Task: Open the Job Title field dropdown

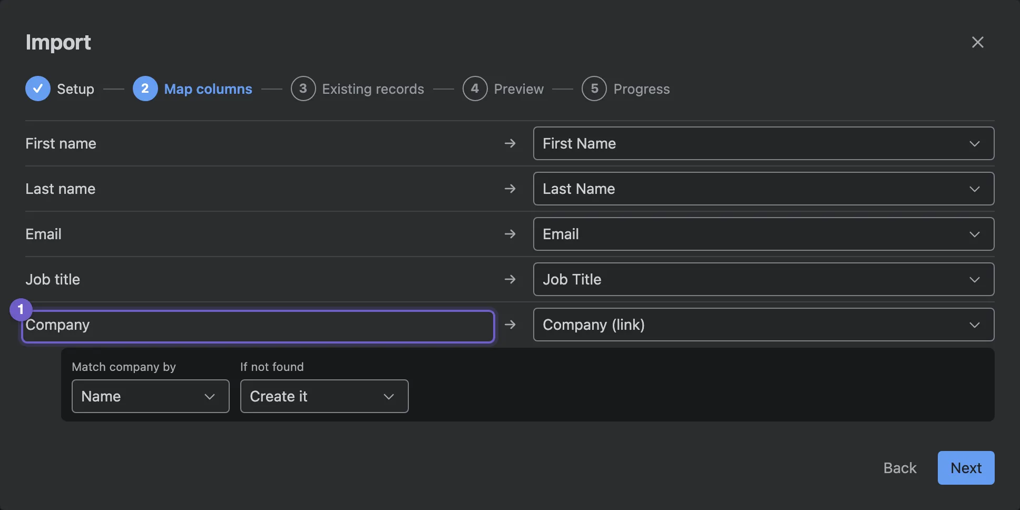Action: 764,279
